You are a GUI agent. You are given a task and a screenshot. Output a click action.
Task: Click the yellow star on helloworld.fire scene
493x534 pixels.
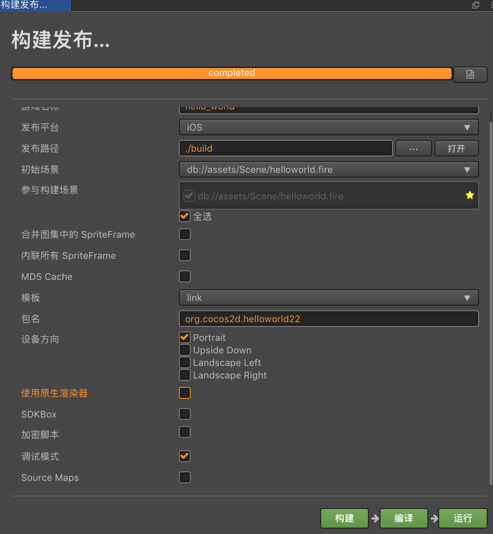click(470, 195)
